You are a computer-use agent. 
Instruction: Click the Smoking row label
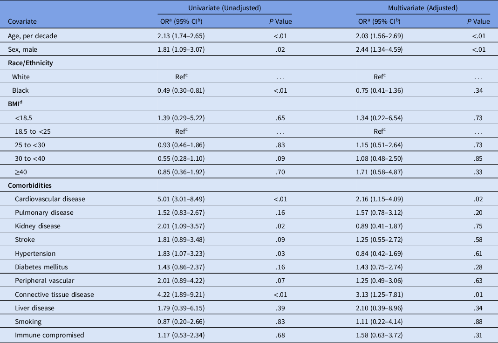28,321
